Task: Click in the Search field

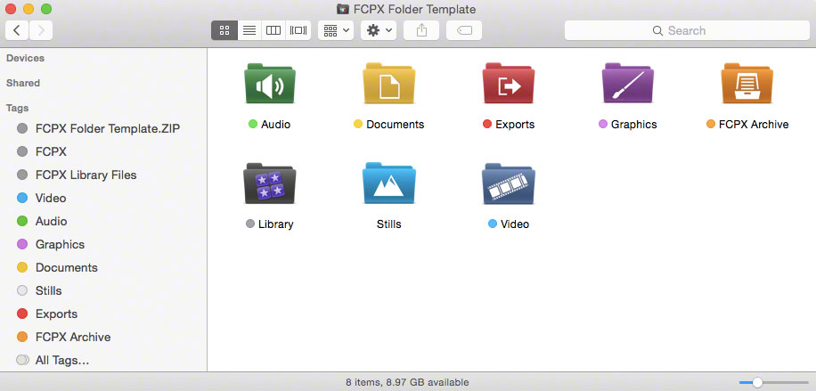Action: (687, 30)
